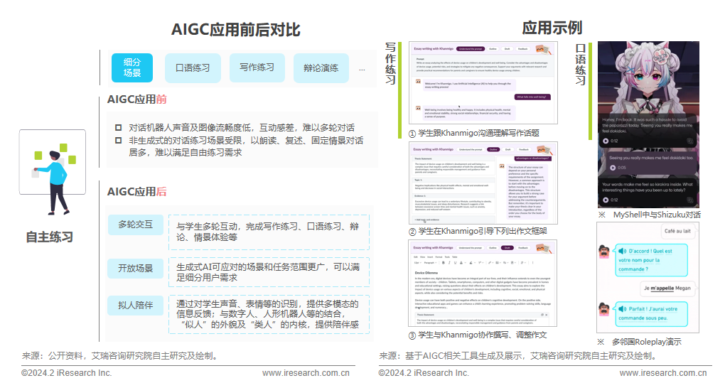Click Khanmigo avatar next to "Well-being involves" message
This screenshot has height=383, width=725.
tap(419, 108)
